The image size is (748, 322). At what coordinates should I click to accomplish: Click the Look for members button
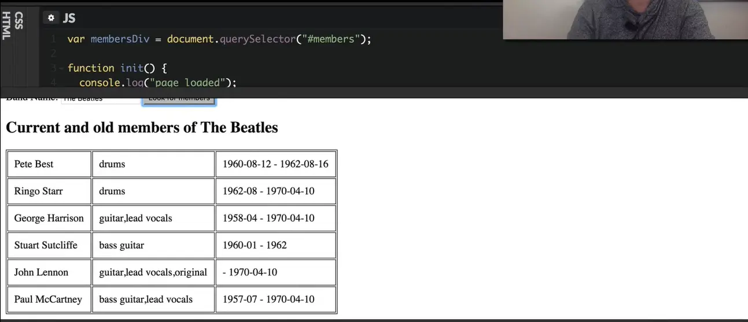pyautogui.click(x=179, y=98)
